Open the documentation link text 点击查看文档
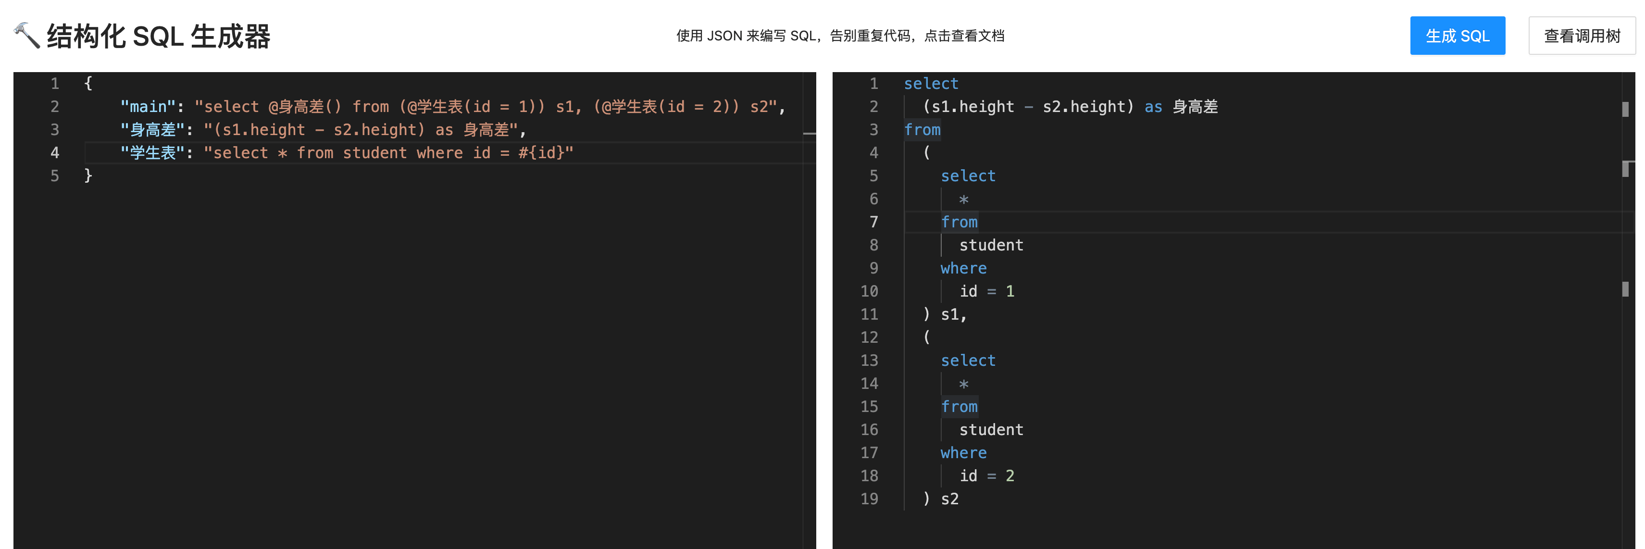1645x549 pixels. [964, 36]
